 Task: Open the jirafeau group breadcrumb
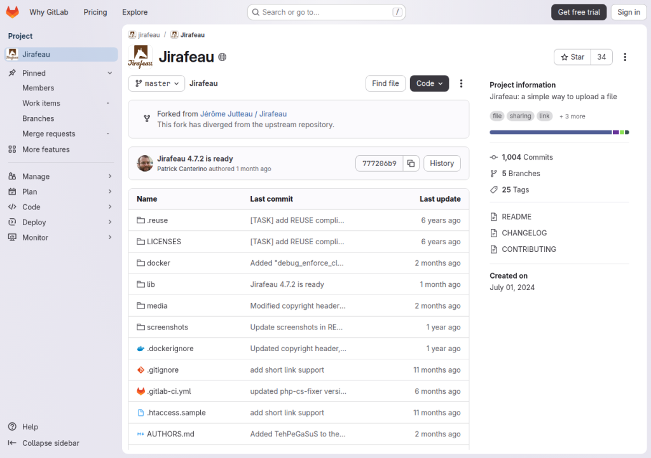pyautogui.click(x=149, y=35)
